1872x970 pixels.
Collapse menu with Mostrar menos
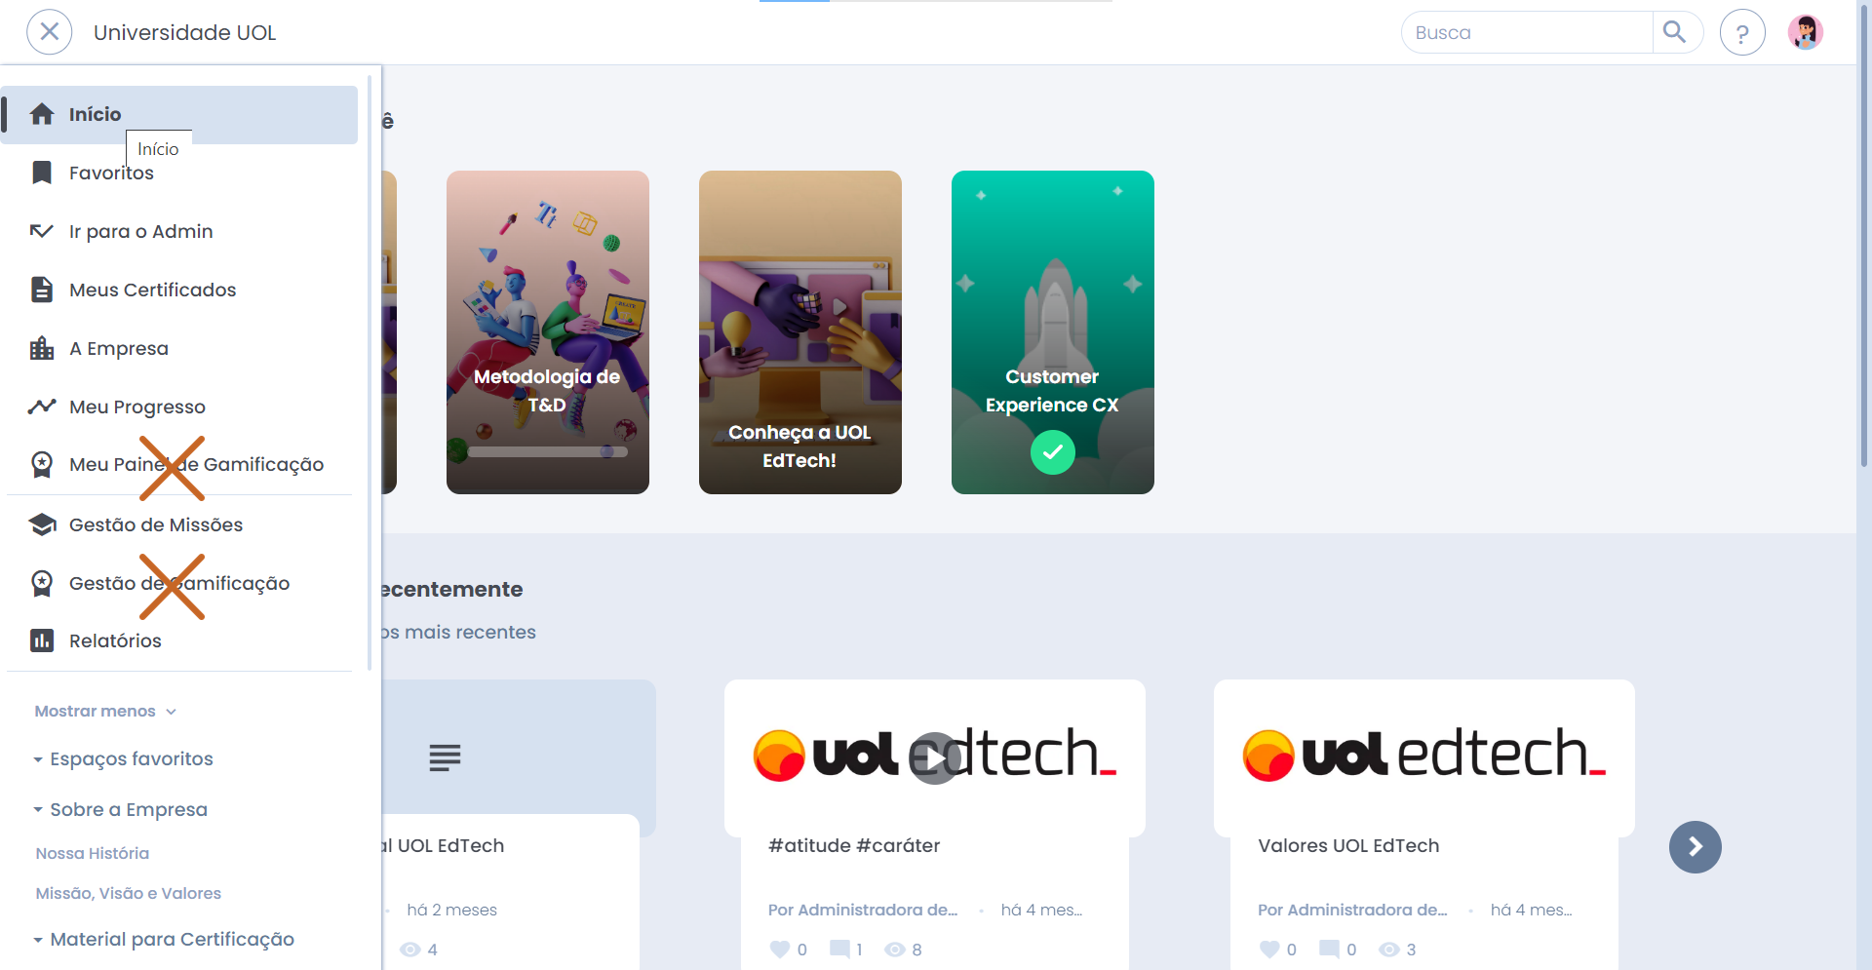105,711
